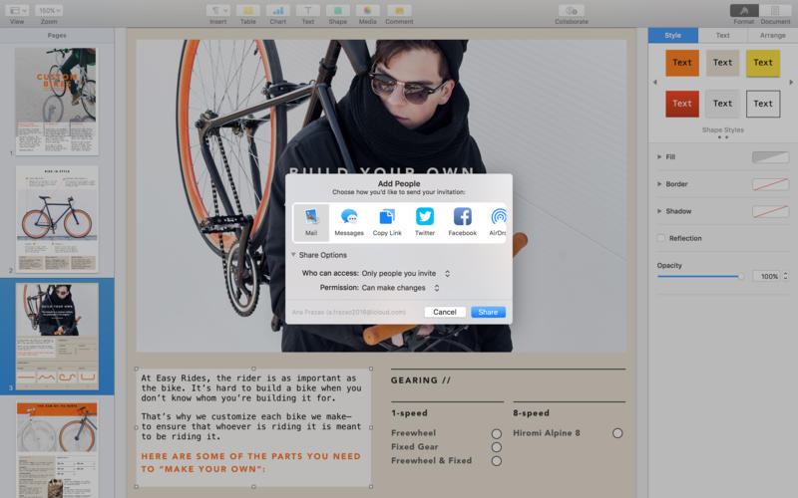This screenshot has width=798, height=498.
Task: Click the paragraph starting At Easy Rides
Action: [251, 388]
